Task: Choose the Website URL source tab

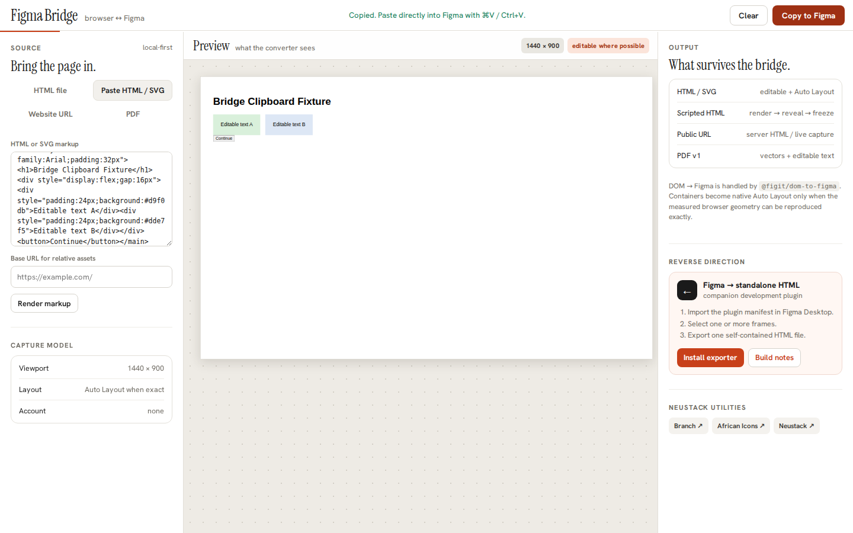Action: coord(50,114)
